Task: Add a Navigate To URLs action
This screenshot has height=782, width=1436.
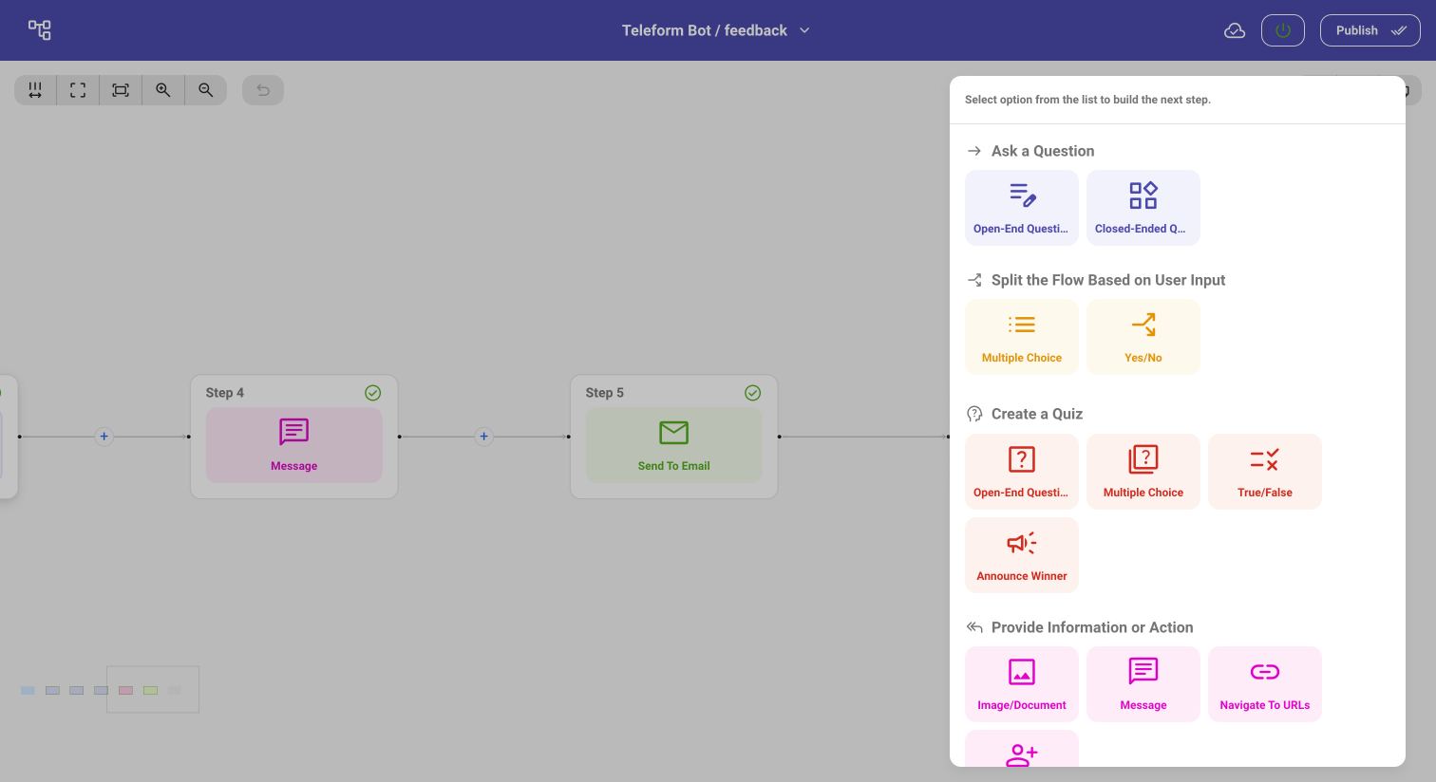Action: (1265, 683)
